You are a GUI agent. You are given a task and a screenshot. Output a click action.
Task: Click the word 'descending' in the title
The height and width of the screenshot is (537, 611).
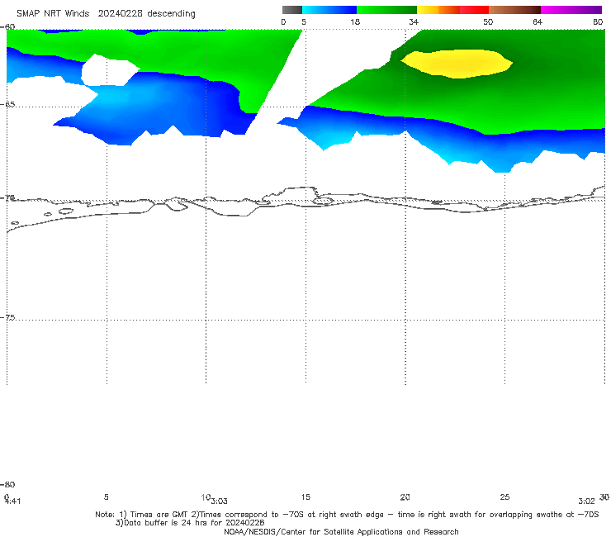tap(171, 14)
